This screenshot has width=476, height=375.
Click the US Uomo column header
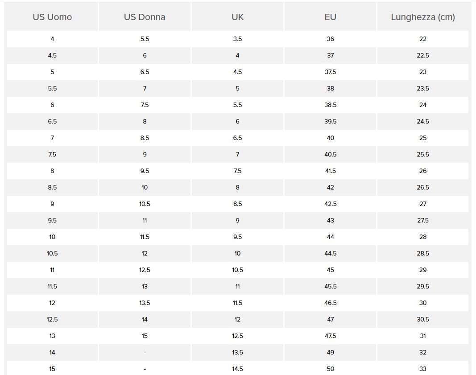click(52, 17)
